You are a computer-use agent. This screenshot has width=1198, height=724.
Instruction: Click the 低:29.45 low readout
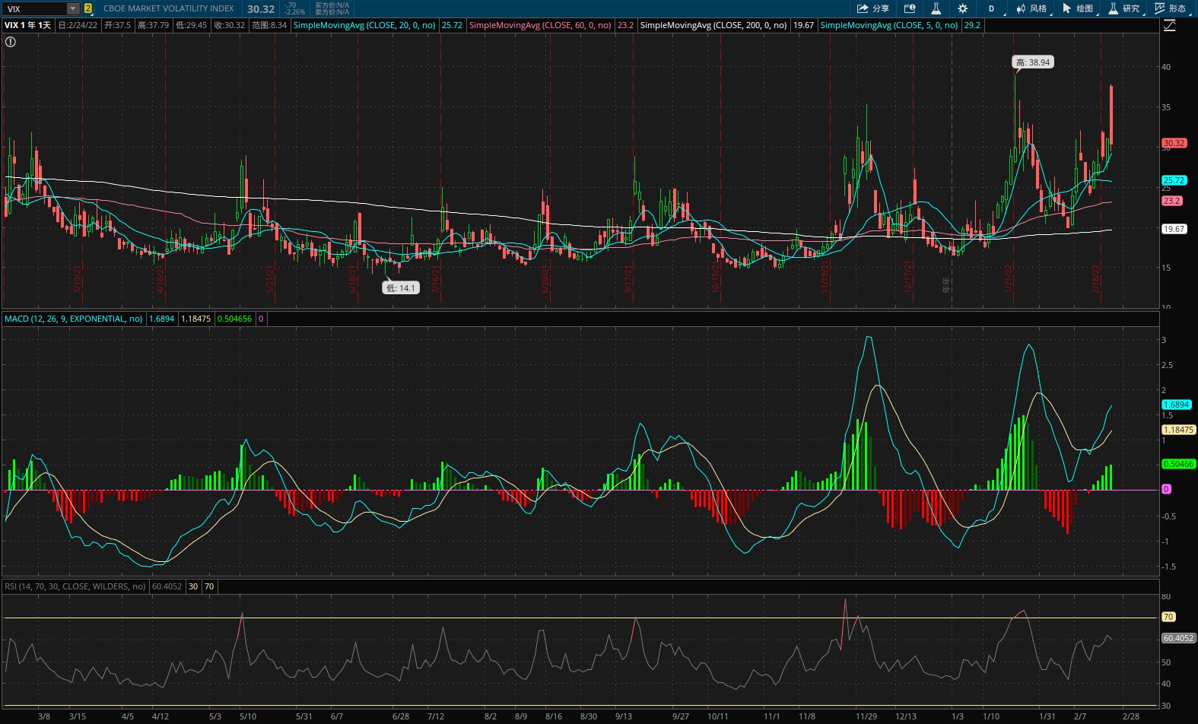click(x=191, y=25)
